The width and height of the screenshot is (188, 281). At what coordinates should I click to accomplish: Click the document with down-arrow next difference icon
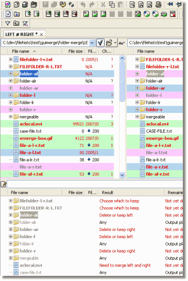click(x=37, y=14)
